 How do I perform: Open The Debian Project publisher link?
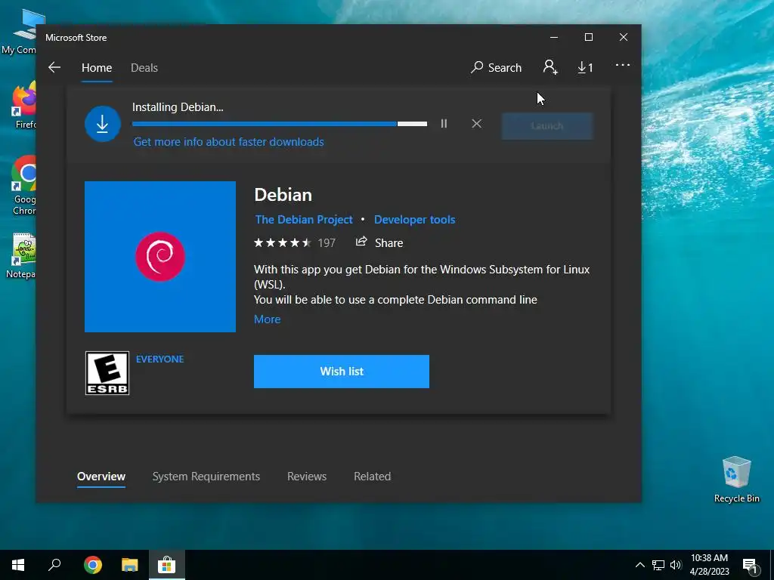[x=304, y=220]
